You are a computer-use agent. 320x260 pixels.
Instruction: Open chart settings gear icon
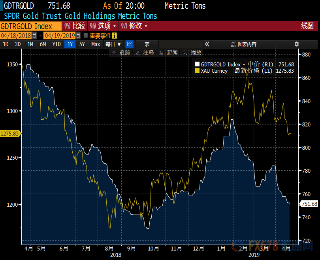297,44
